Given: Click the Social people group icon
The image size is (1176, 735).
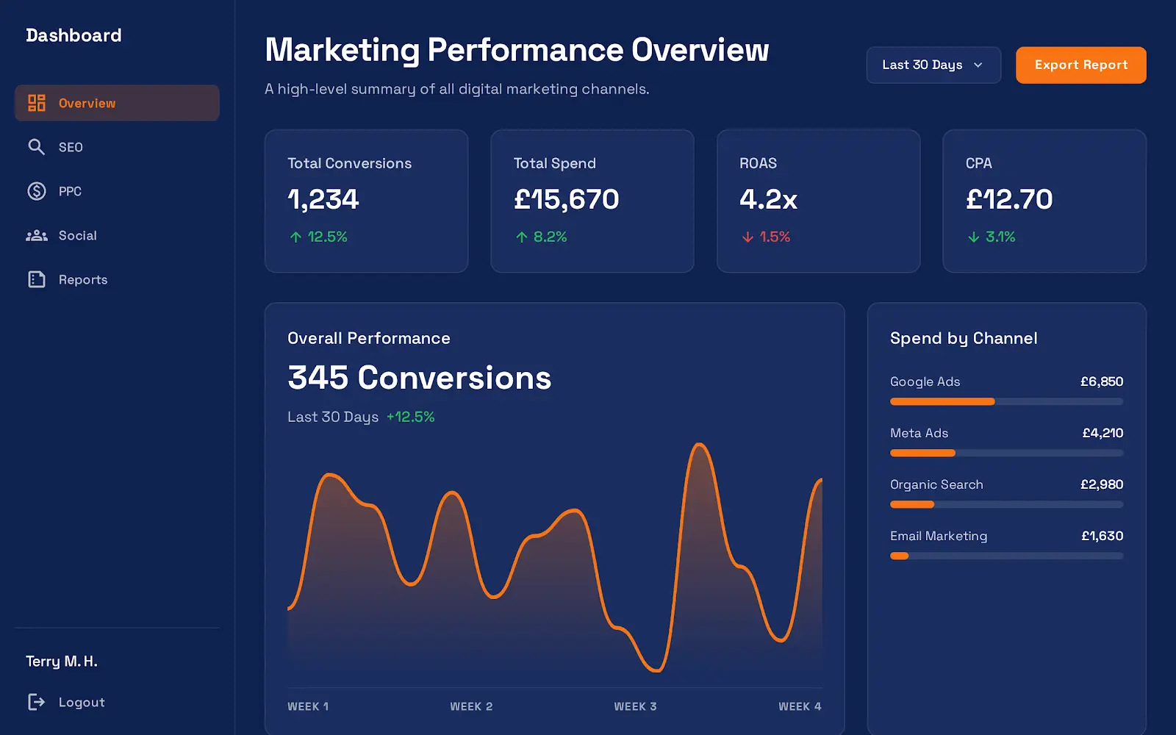Looking at the screenshot, I should click(37, 235).
